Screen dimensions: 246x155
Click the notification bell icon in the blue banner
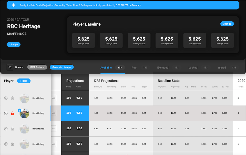point(14,5)
